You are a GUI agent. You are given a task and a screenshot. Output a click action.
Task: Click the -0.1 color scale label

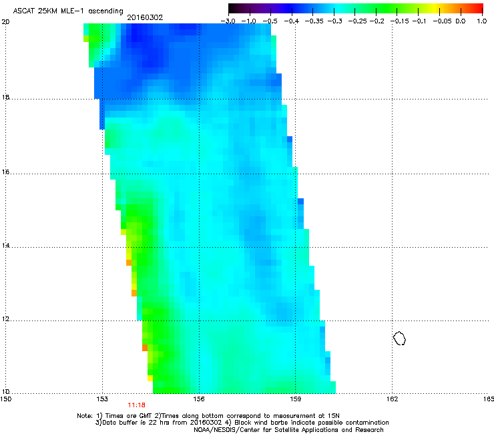(x=419, y=21)
